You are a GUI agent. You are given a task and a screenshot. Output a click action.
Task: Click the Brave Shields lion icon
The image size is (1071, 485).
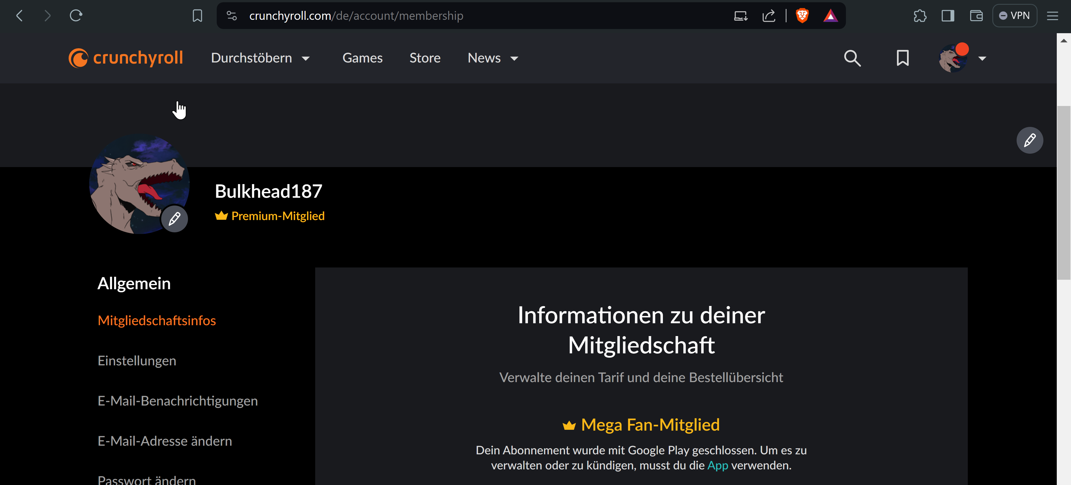[x=802, y=16]
